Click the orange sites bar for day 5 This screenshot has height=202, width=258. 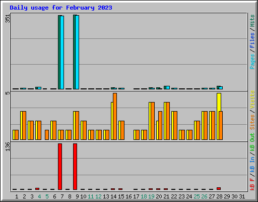tap(47, 135)
